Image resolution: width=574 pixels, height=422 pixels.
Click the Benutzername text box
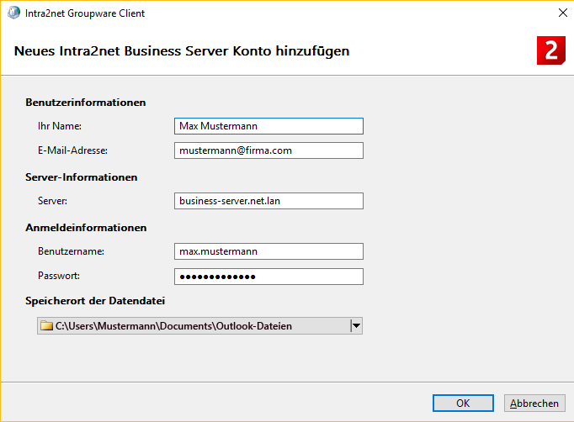click(268, 251)
